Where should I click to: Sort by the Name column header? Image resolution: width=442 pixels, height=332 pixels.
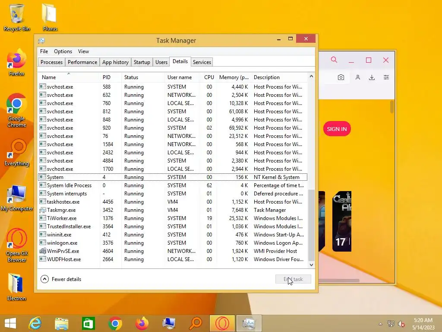[69, 77]
